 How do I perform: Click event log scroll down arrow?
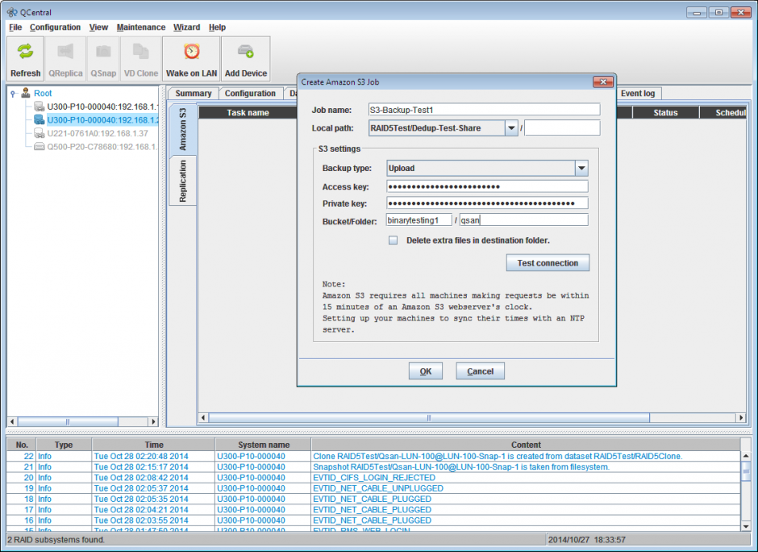[746, 526]
